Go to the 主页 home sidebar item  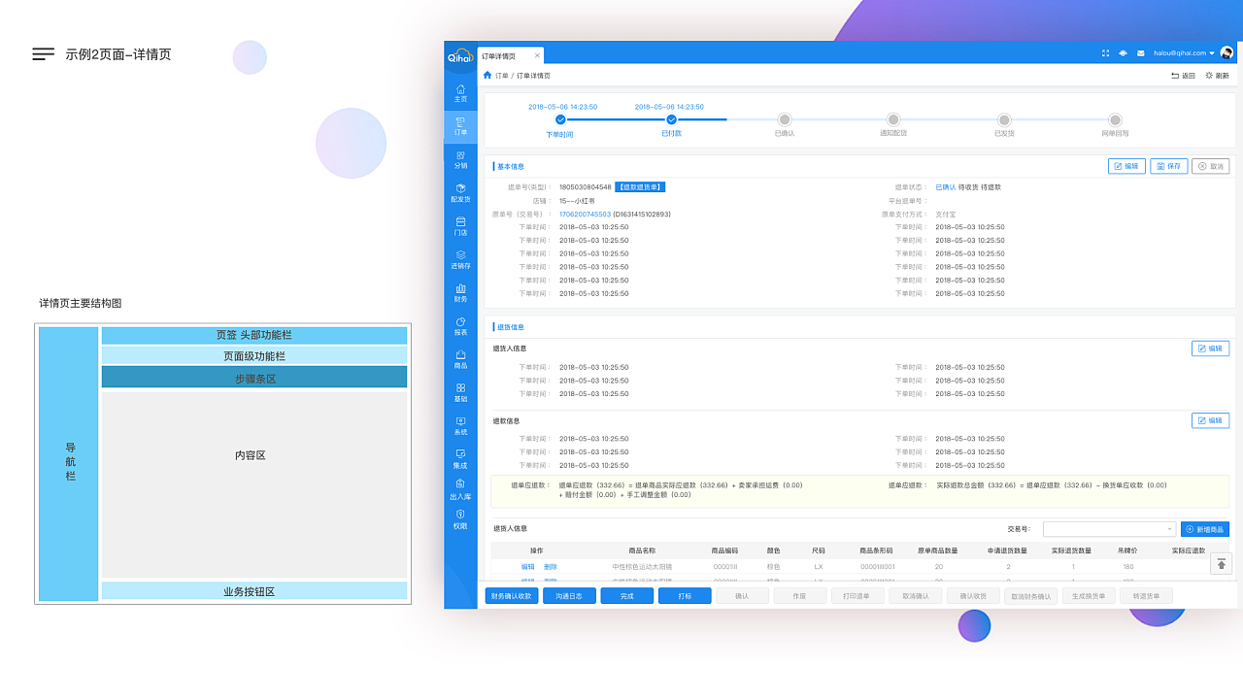pos(460,93)
